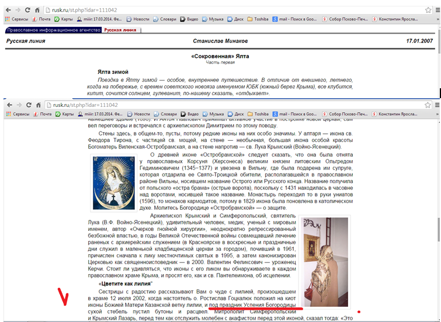Open Новости bookmark in lower window
441x322 pixels.
tap(139, 114)
